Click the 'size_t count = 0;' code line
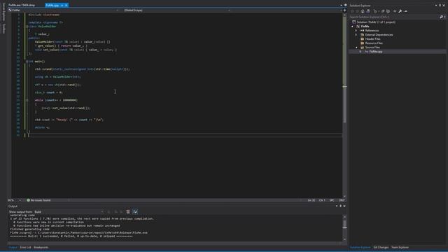 [48, 92]
